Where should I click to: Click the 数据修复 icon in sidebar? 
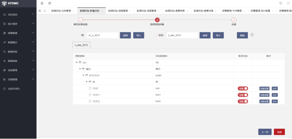(5, 61)
